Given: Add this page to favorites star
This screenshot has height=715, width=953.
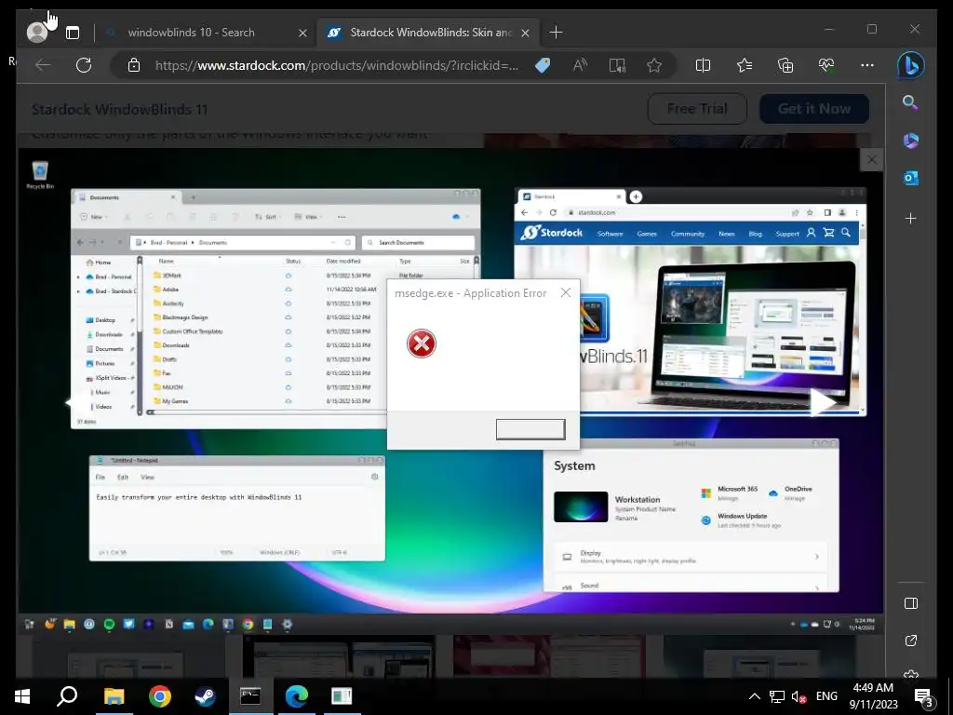Looking at the screenshot, I should [x=654, y=66].
